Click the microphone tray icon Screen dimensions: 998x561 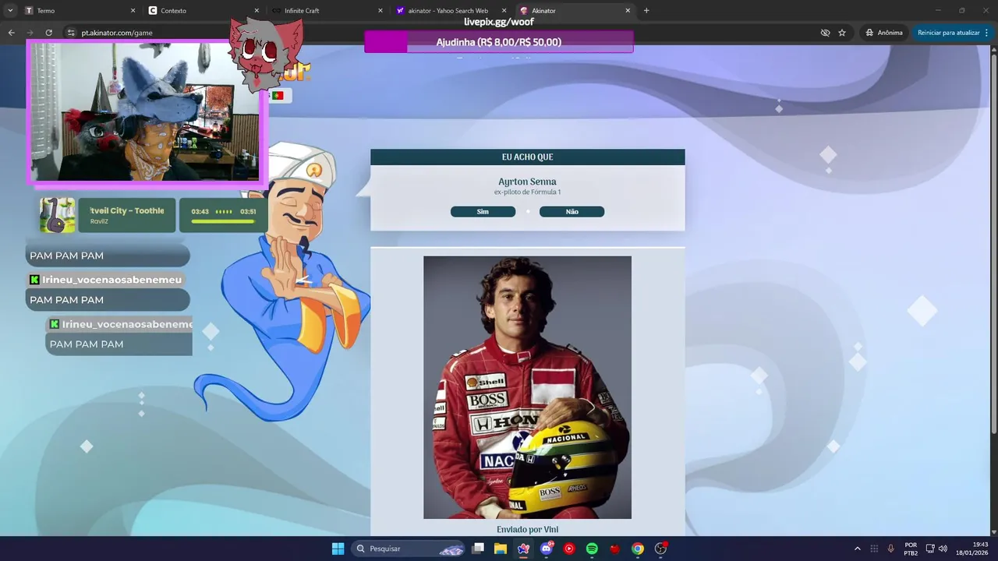pos(890,549)
